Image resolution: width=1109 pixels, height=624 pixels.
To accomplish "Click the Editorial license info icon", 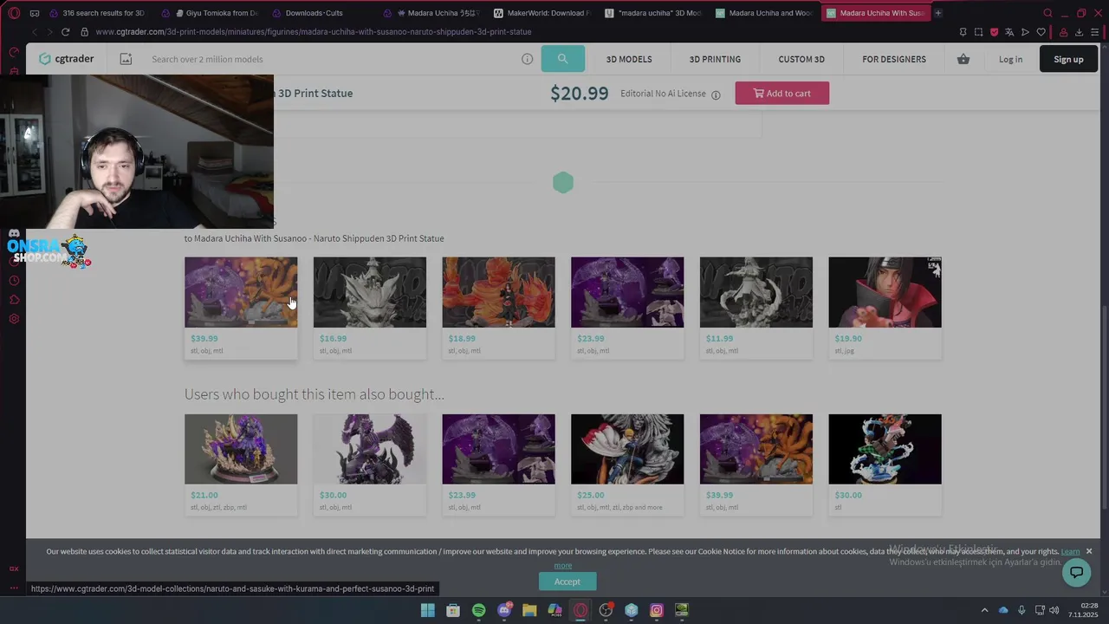I will 716,94.
